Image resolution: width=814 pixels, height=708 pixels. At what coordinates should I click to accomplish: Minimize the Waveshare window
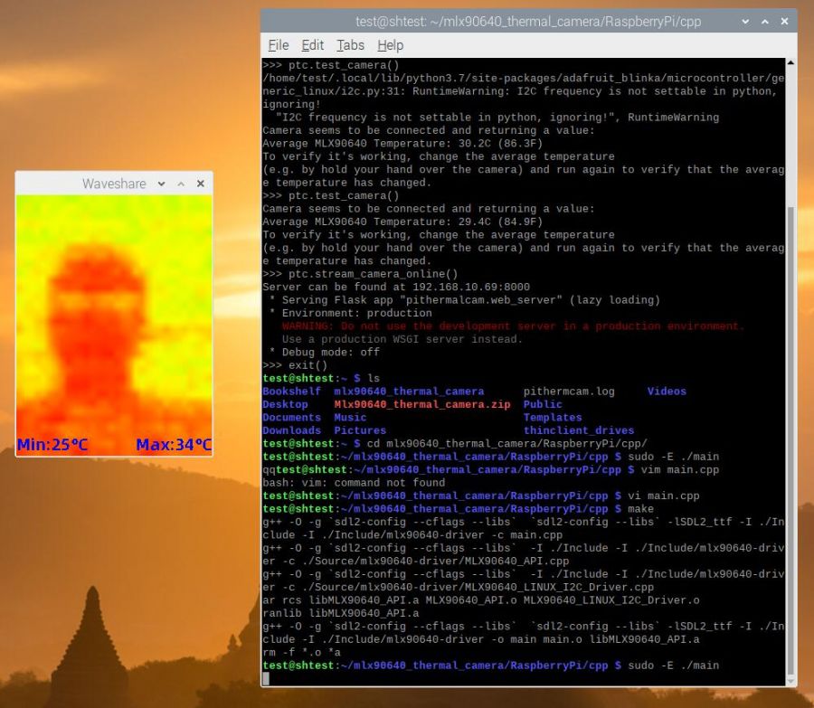161,184
